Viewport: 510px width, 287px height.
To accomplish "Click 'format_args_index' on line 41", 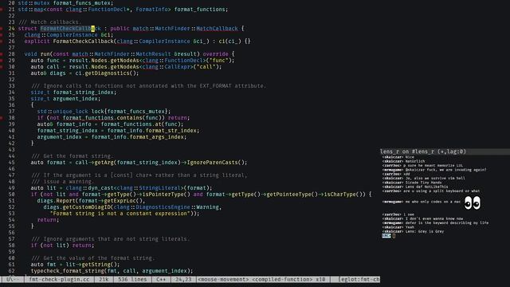I will point(156,137).
